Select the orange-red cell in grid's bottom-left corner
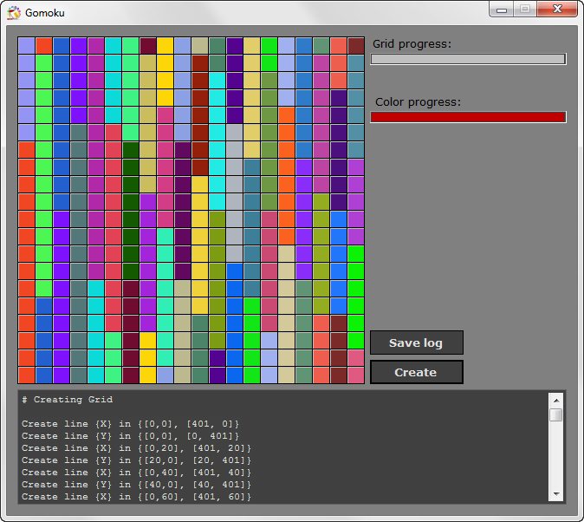This screenshot has width=584, height=522. 27,375
